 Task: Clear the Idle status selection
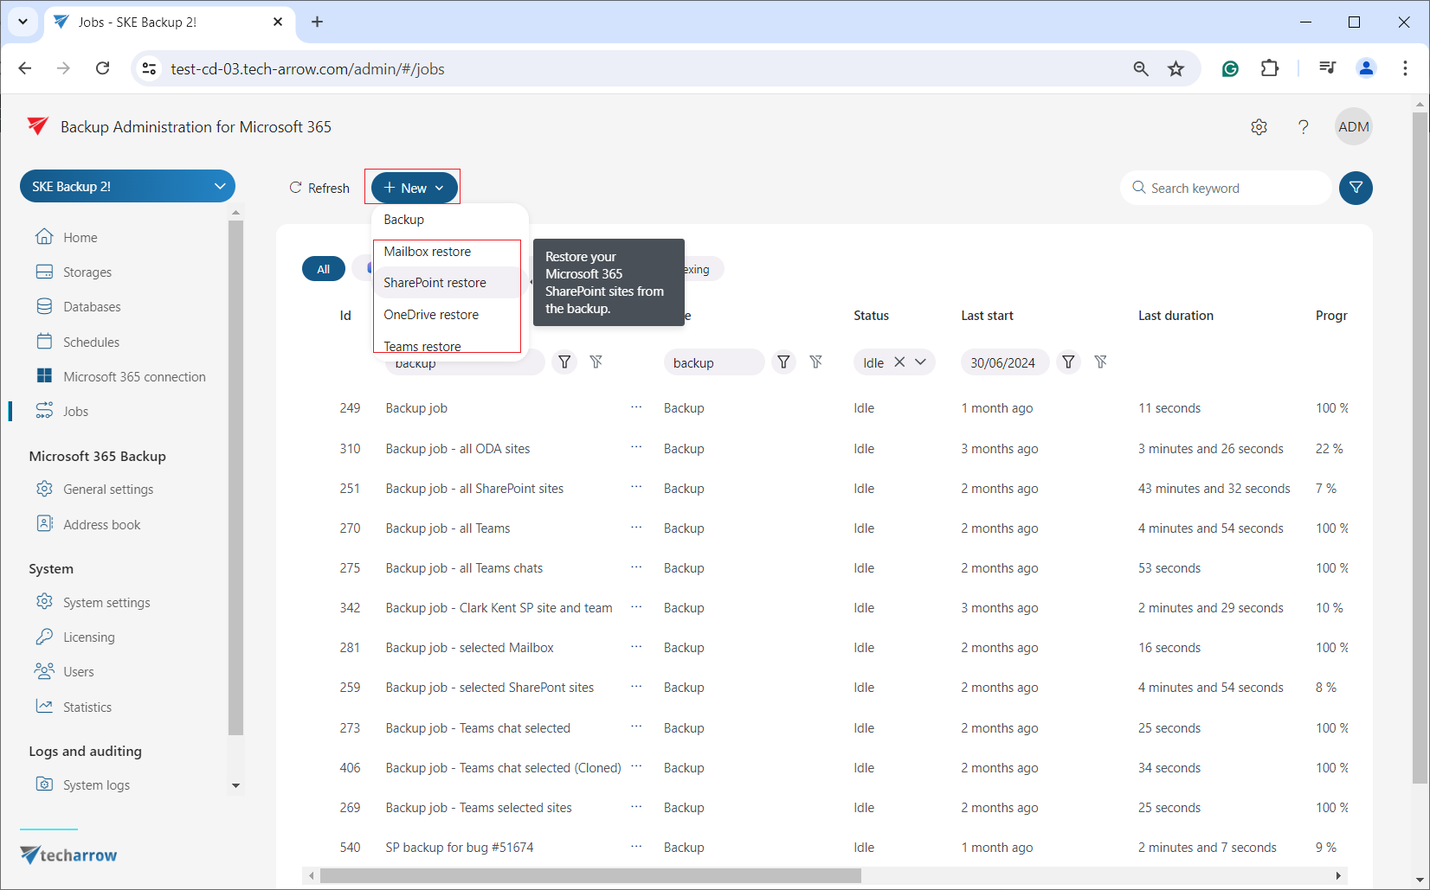click(899, 362)
